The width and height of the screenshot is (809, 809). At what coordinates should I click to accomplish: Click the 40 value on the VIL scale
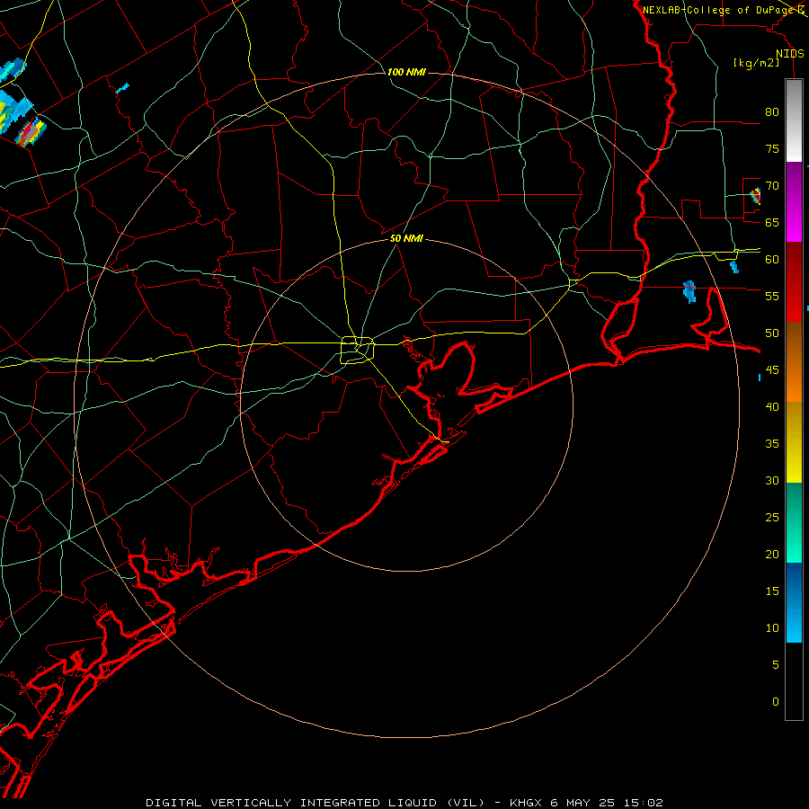tap(772, 407)
